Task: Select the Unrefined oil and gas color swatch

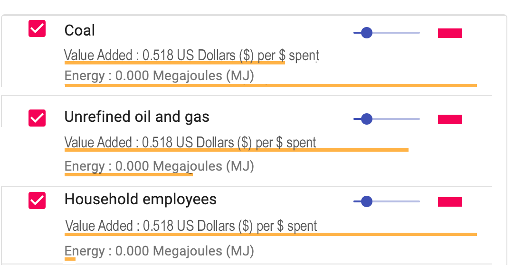Action: click(x=449, y=119)
